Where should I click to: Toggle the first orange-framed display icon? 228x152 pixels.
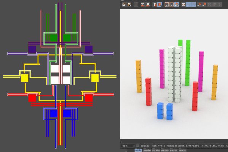coord(166,5)
